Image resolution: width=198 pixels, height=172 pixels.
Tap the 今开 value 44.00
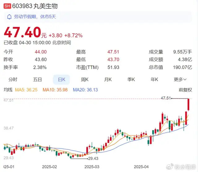click(41, 52)
